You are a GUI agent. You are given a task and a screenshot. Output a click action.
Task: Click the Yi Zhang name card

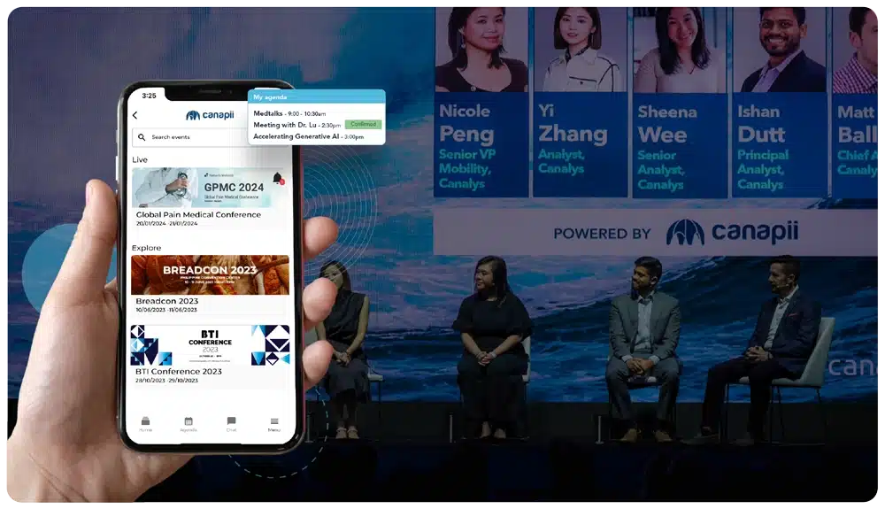[581, 145]
